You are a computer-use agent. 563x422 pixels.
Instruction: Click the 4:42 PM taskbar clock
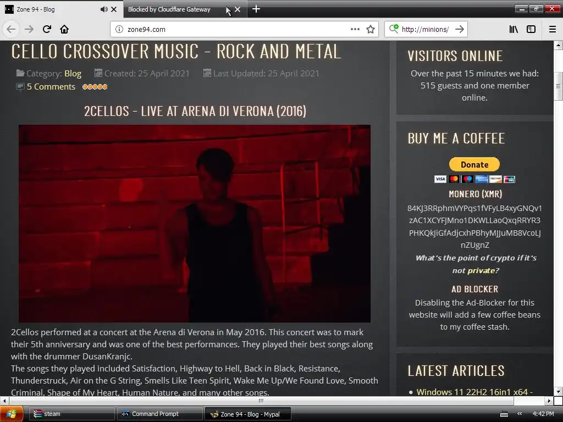pos(543,414)
